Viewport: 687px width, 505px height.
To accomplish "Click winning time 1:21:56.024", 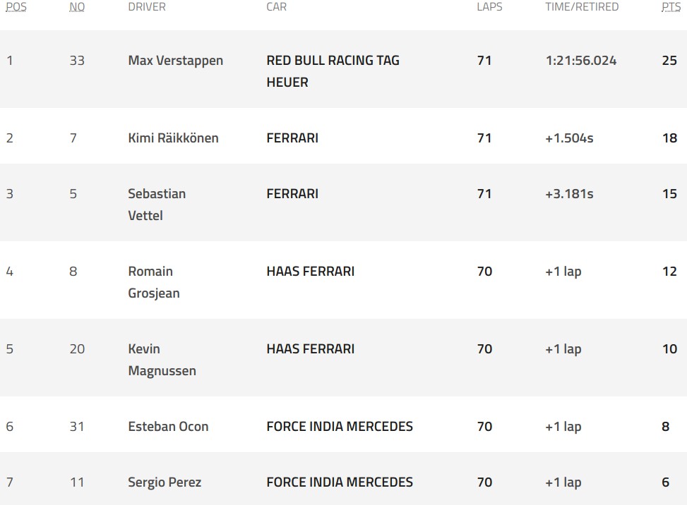I will (581, 61).
